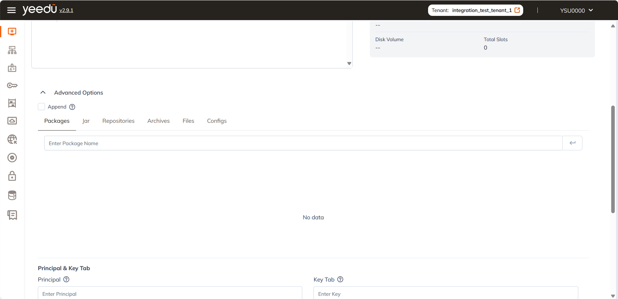Select the create job icon in sidebar
618x299 pixels.
click(12, 31)
